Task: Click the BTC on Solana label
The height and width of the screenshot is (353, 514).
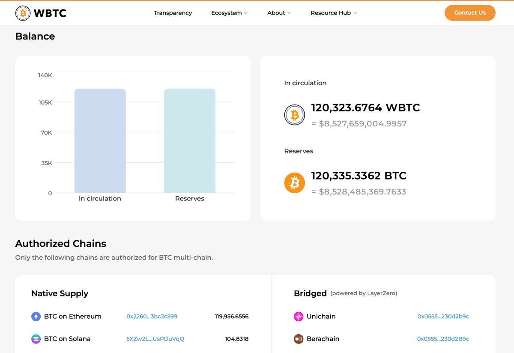Action: coord(67,339)
